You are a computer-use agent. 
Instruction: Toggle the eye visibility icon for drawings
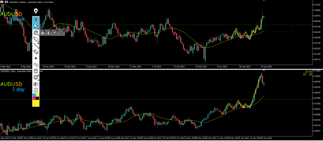(36, 19)
